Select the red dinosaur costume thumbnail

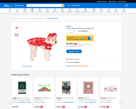pyautogui.click(x=17, y=28)
